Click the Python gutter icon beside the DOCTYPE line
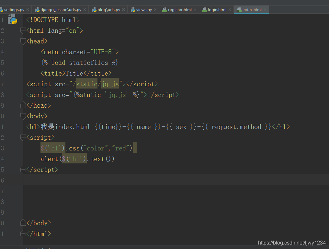 click(12, 19)
